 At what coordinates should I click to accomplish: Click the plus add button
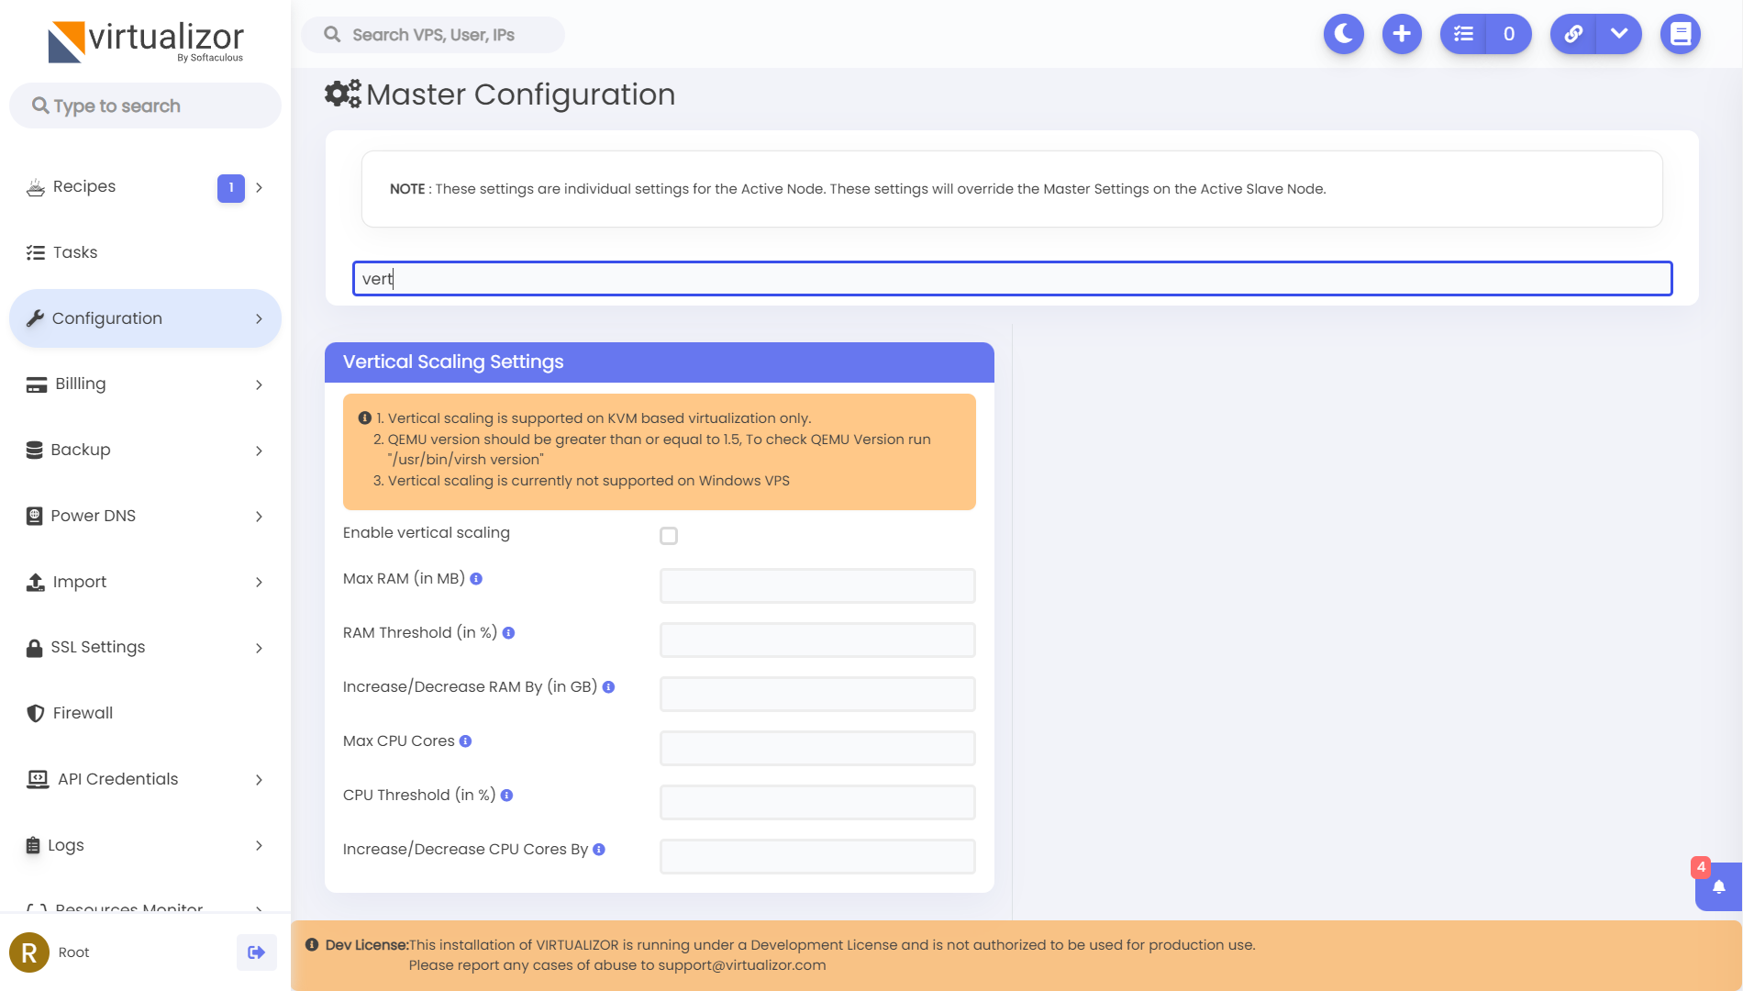pos(1402,34)
